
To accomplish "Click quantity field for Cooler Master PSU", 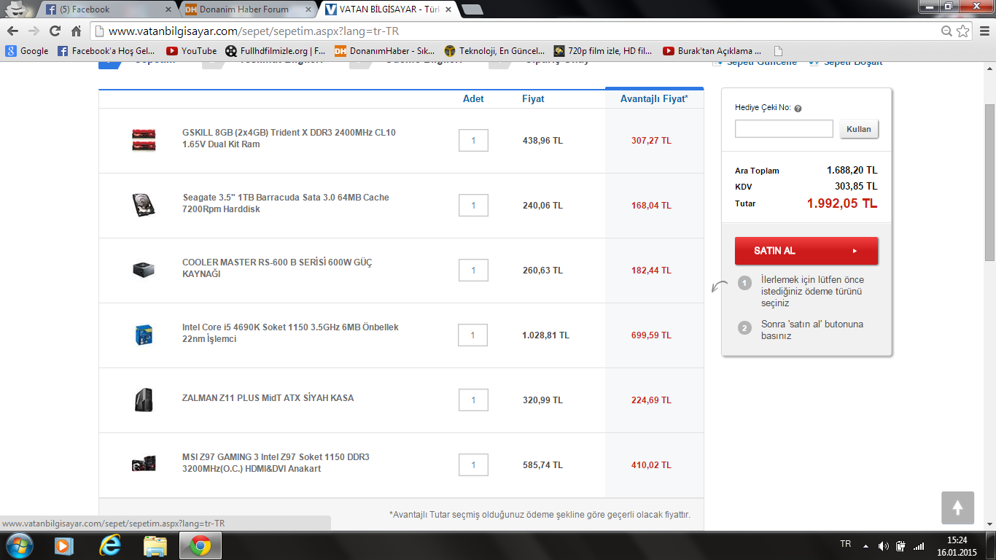I will 473,271.
